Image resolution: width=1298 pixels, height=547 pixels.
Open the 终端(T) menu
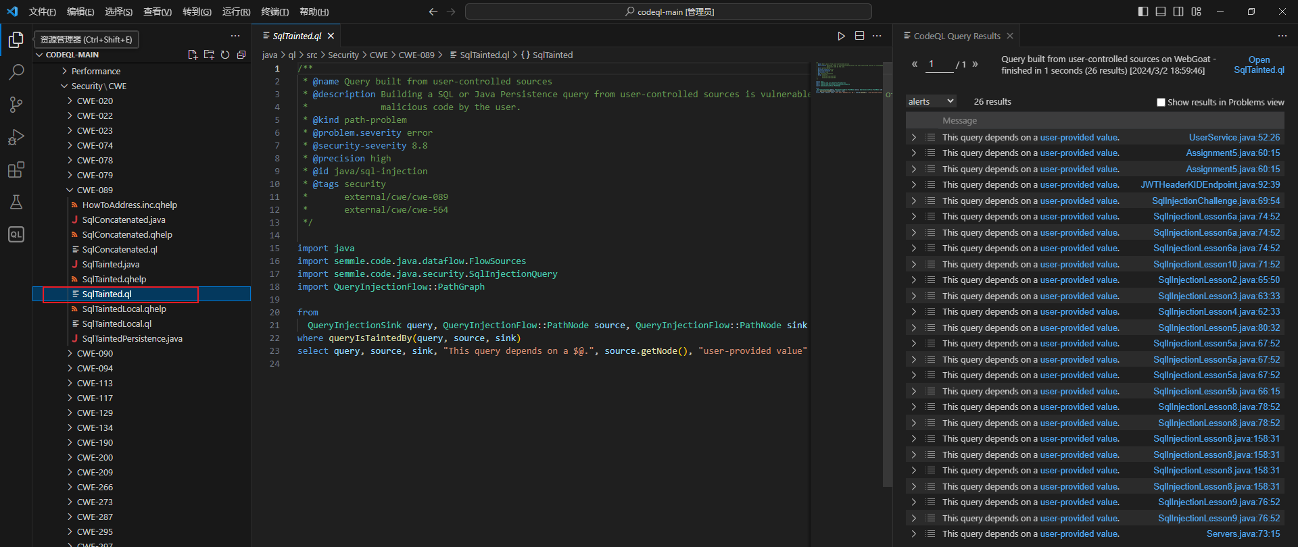(x=275, y=11)
